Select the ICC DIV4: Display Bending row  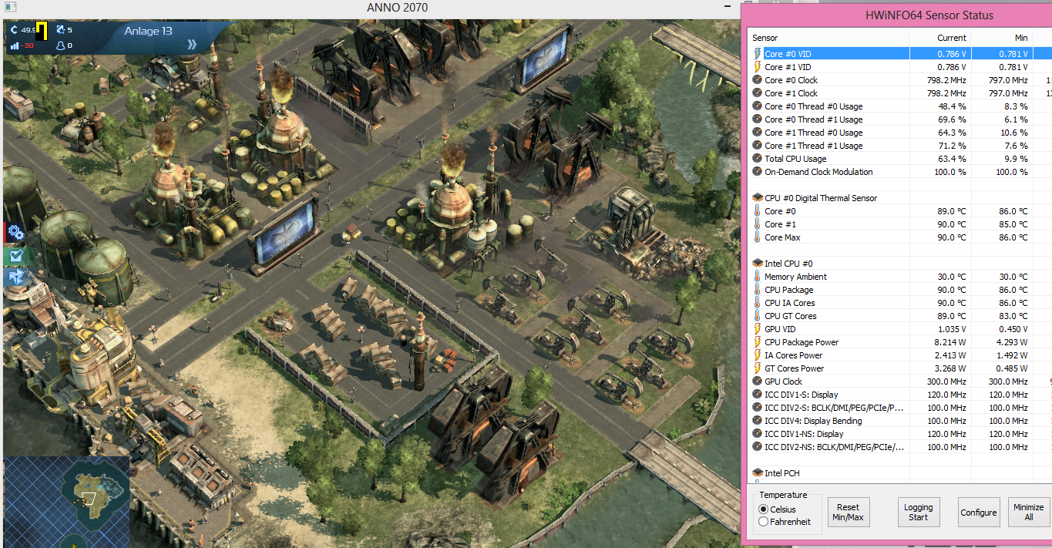[900, 421]
